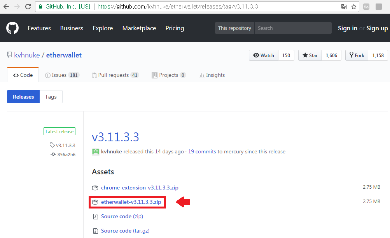The height and width of the screenshot is (238, 390).
Task: Click the repository book icon beside kvhnuke
Action: click(x=9, y=55)
